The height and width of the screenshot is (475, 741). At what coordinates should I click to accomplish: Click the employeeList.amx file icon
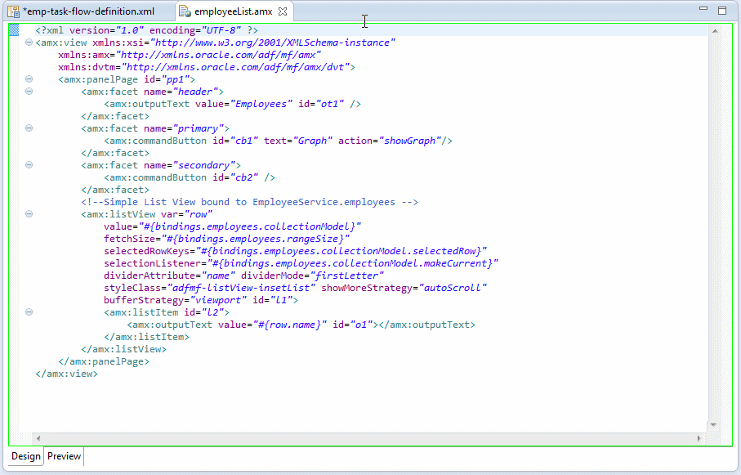[x=185, y=11]
